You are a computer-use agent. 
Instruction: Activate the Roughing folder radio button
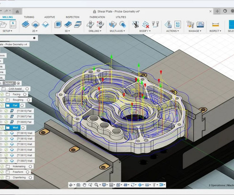[x=28, y=100]
